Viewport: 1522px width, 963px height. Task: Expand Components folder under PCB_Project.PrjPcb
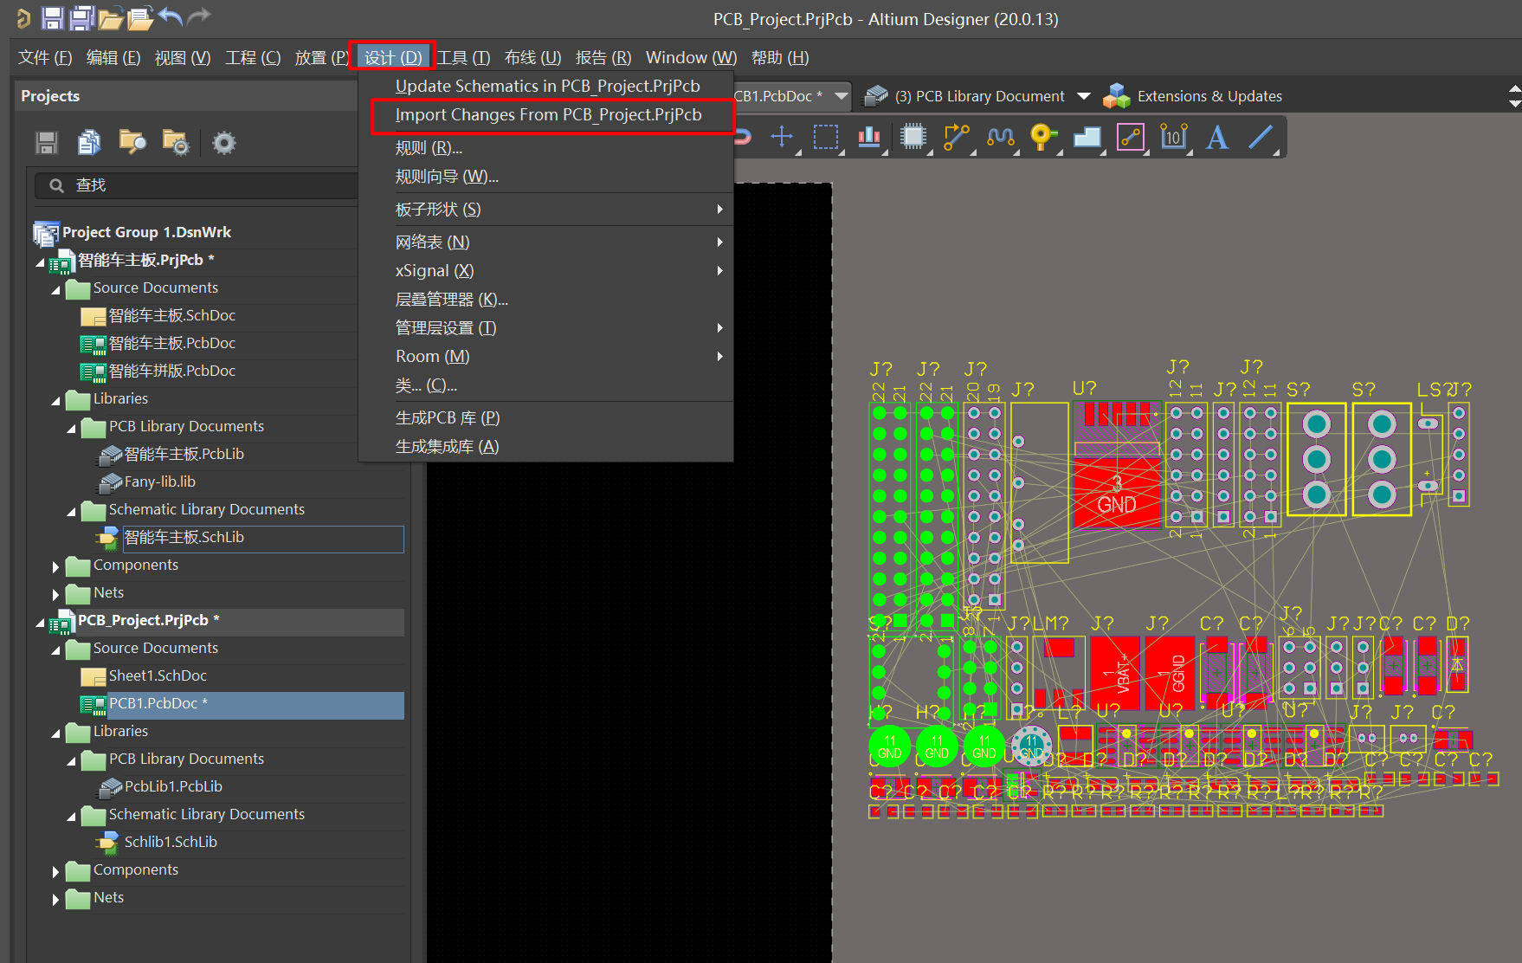[55, 871]
